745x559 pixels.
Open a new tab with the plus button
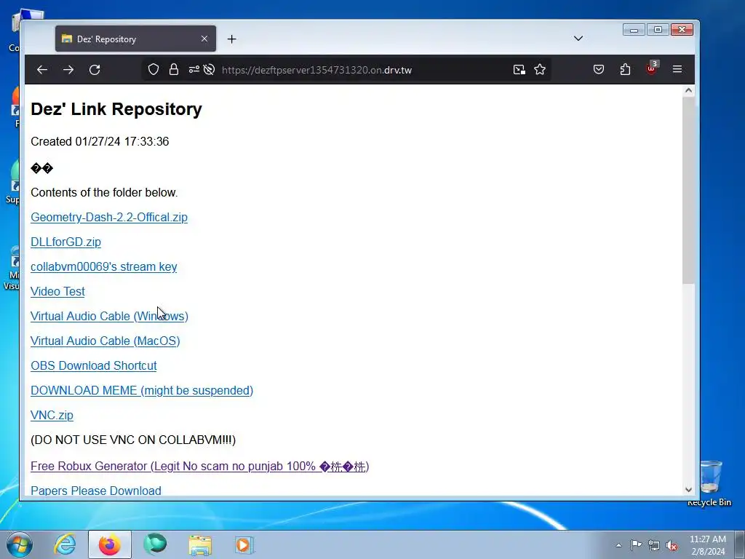232,39
